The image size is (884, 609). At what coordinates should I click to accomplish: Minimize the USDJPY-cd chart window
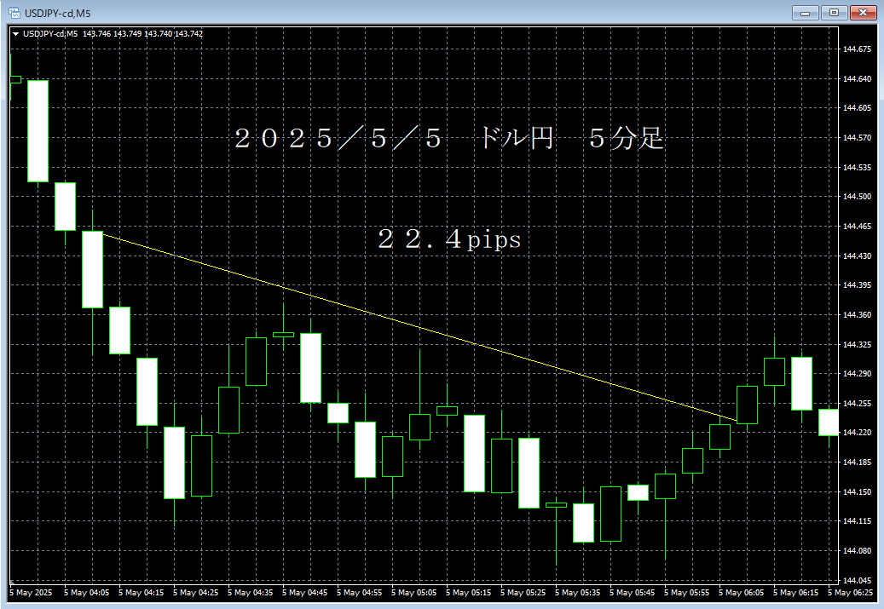(x=805, y=13)
